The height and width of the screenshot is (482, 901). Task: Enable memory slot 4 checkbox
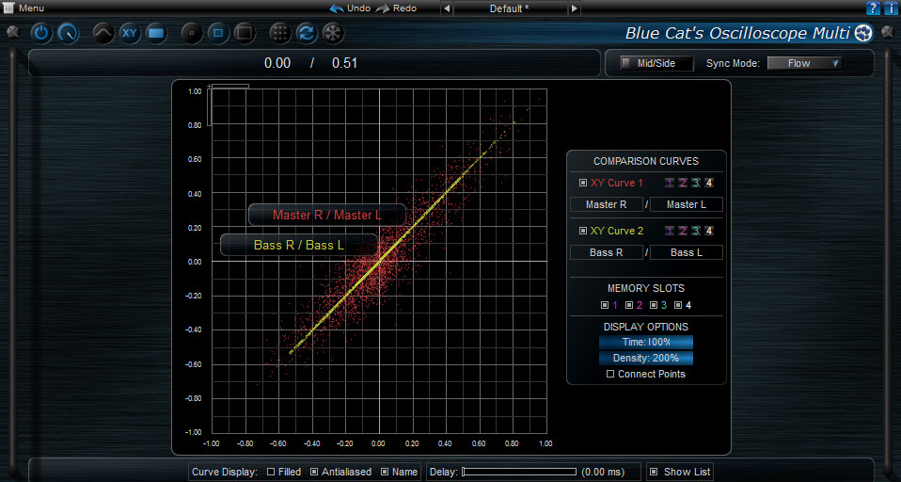(678, 305)
